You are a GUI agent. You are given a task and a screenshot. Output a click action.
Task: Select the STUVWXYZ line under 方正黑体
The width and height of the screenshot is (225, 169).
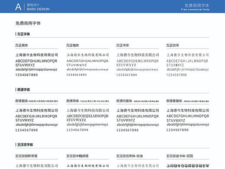[25, 65]
